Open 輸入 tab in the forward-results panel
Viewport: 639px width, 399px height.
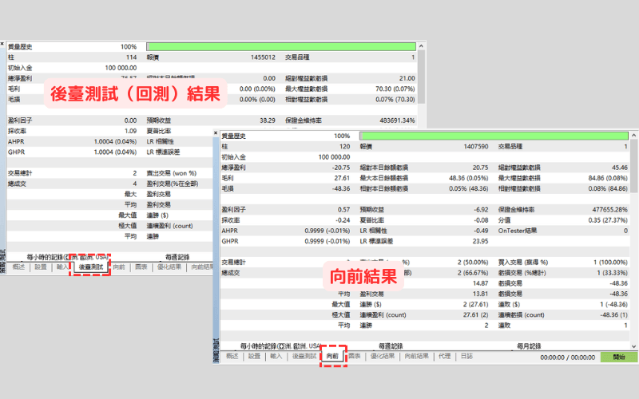click(276, 356)
